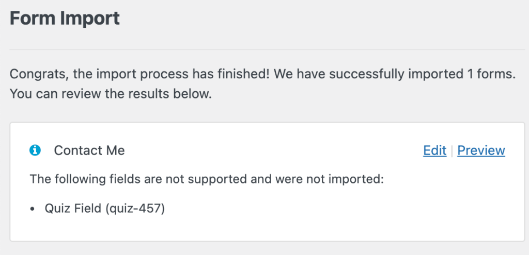Click the gray background below the results card
The height and width of the screenshot is (255, 529).
[264, 248]
